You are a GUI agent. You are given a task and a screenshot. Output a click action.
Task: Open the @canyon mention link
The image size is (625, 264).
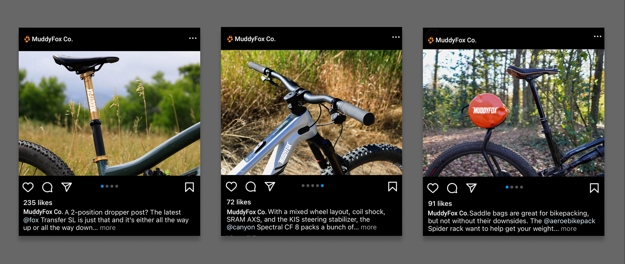(x=241, y=227)
